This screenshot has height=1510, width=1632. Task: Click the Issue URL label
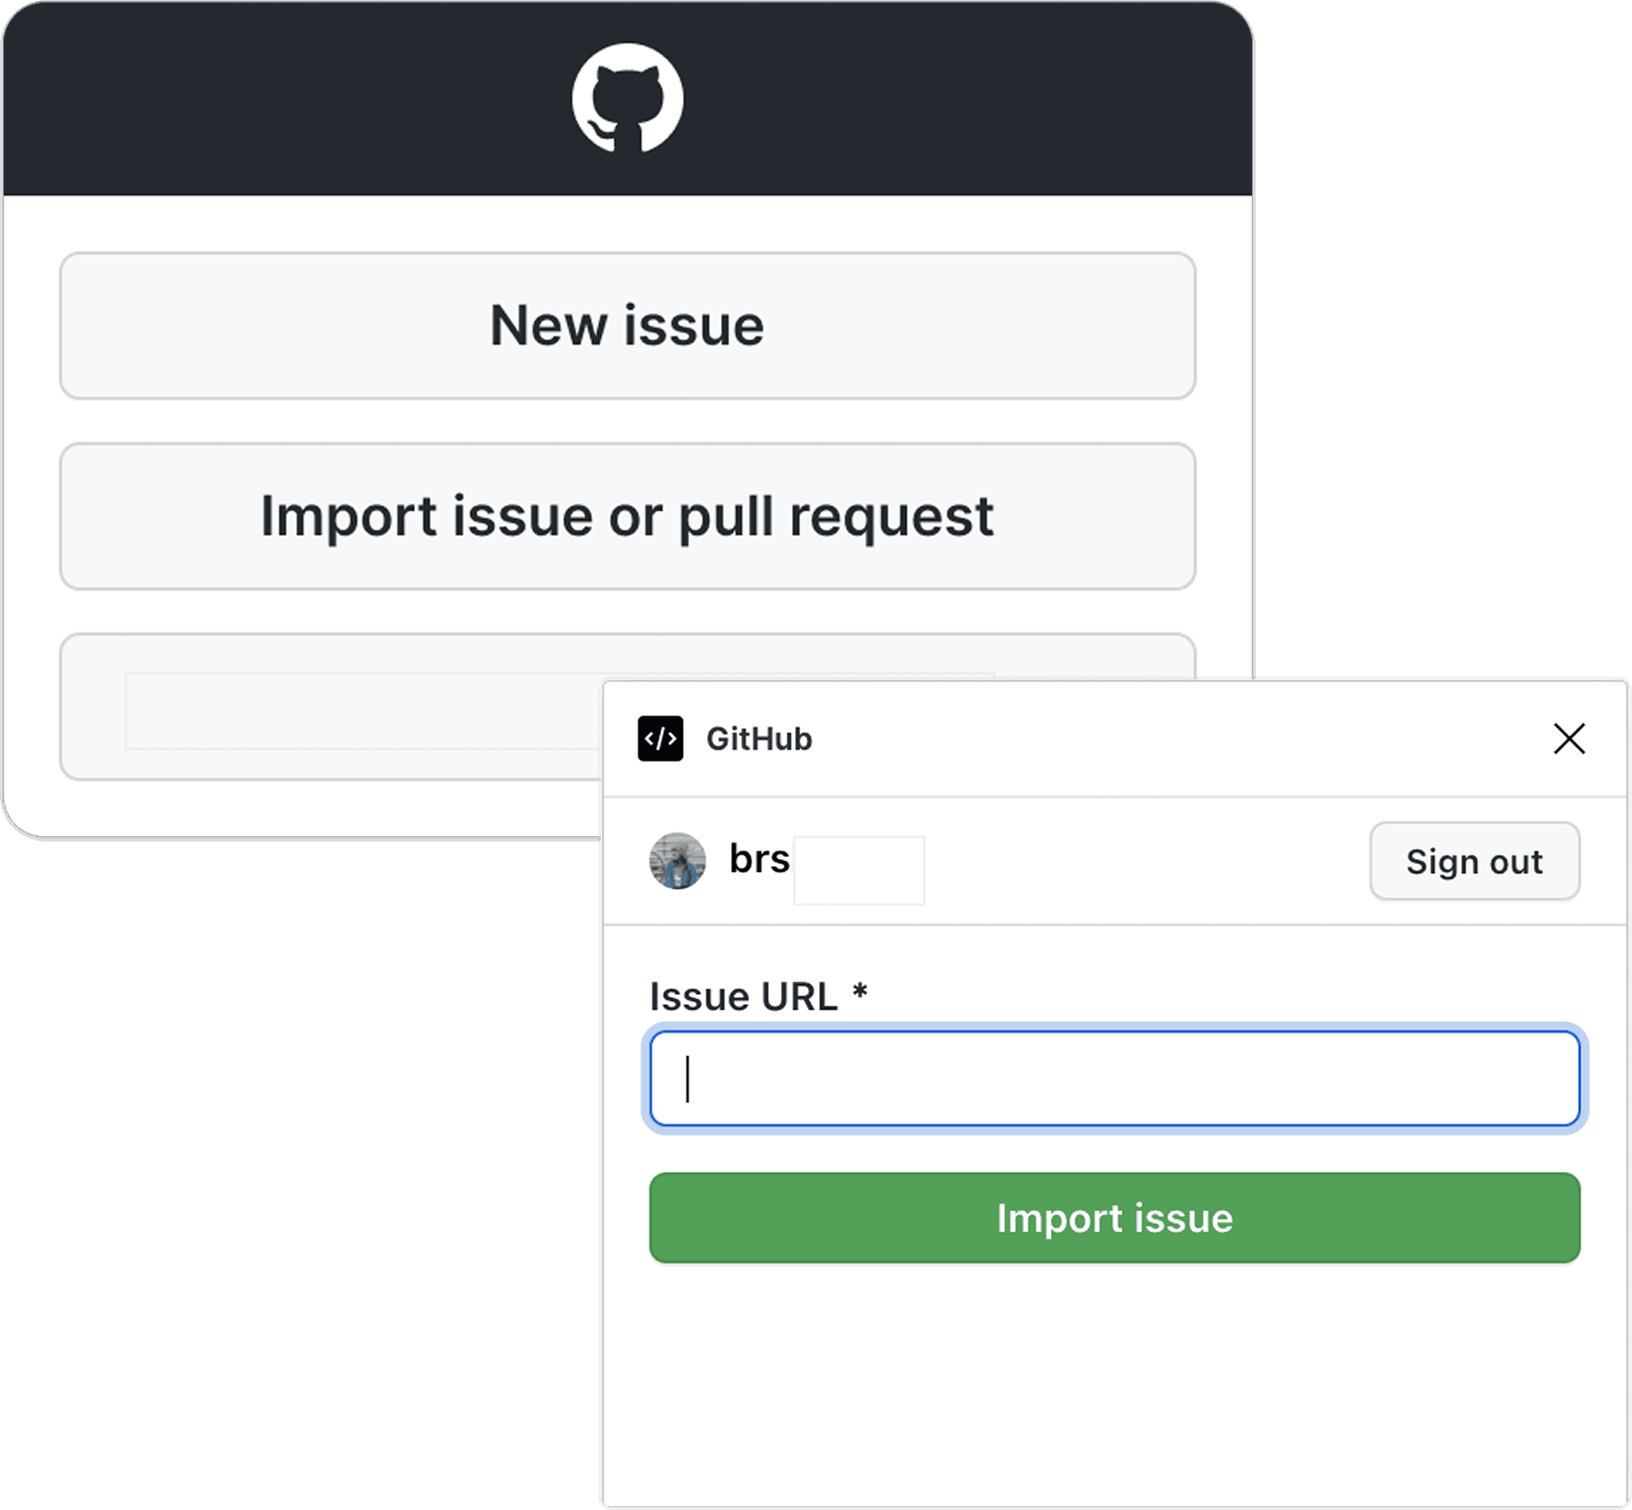click(743, 997)
